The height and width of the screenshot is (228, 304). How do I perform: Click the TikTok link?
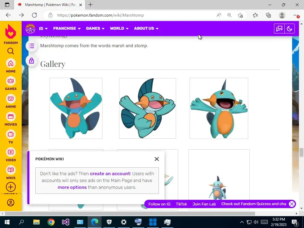point(181,204)
